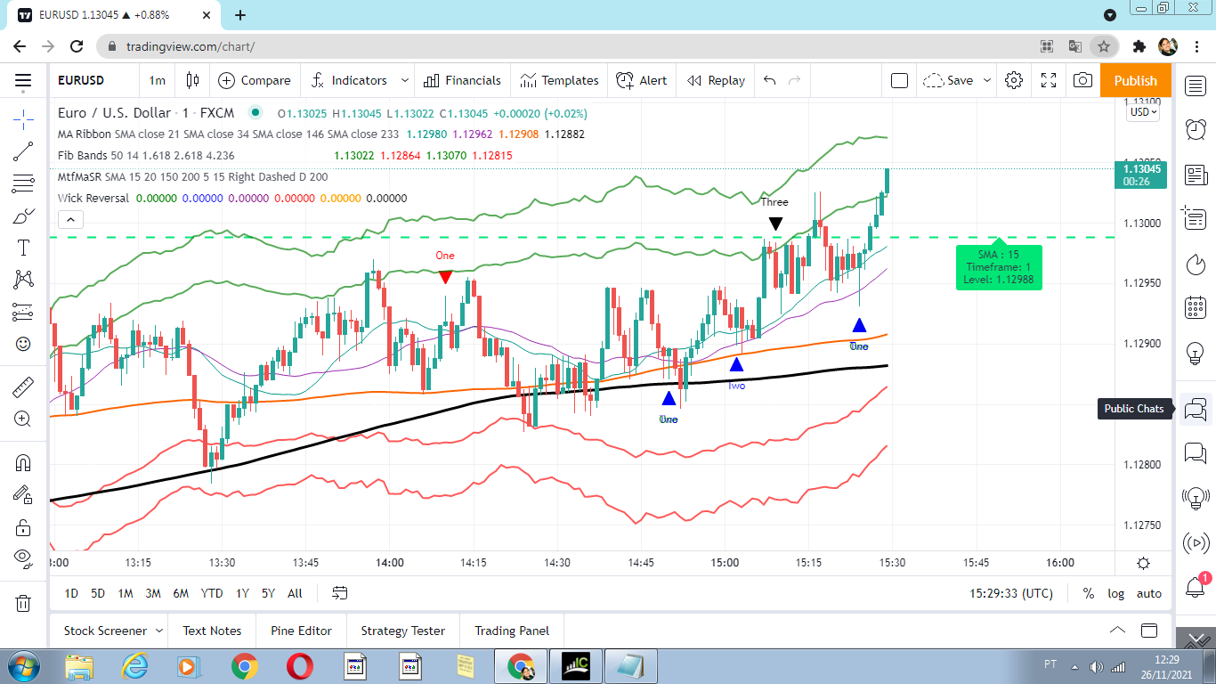The width and height of the screenshot is (1216, 684).
Task: Select the Fib retracement tool
Action: click(x=23, y=183)
